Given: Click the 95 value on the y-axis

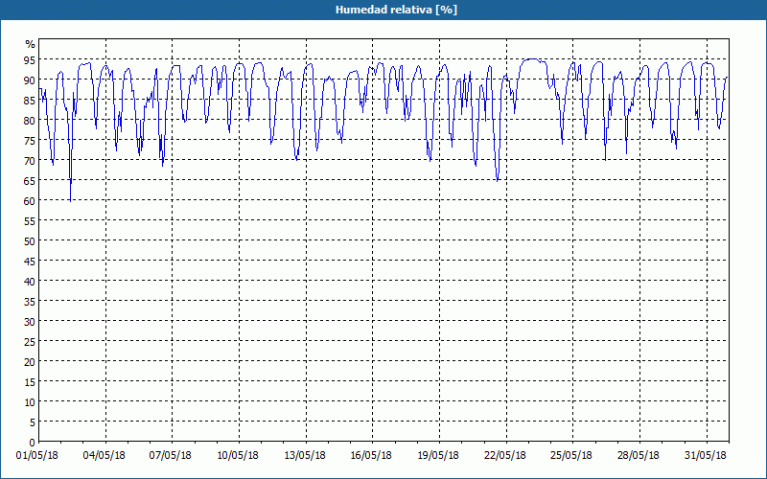Looking at the screenshot, I should tap(30, 60).
